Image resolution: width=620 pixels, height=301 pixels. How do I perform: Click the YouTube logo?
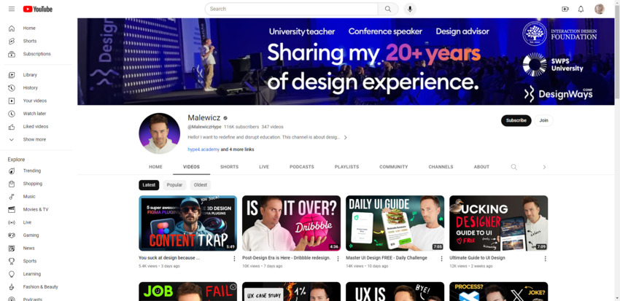pyautogui.click(x=37, y=9)
